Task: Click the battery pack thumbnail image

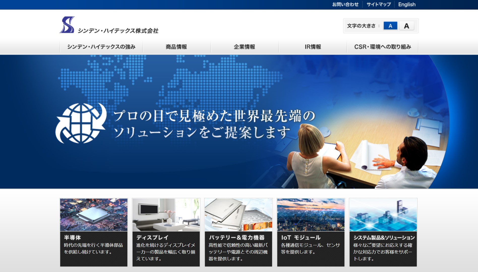Action: [238, 215]
